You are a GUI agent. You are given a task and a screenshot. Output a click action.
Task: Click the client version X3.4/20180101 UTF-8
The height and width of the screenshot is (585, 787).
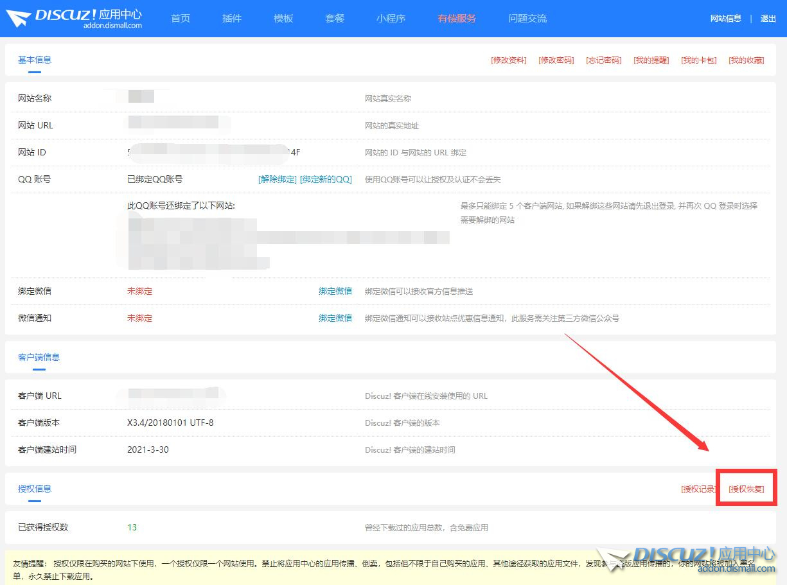[x=170, y=423]
